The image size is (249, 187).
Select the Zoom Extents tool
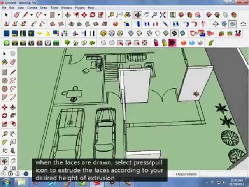coord(163,15)
